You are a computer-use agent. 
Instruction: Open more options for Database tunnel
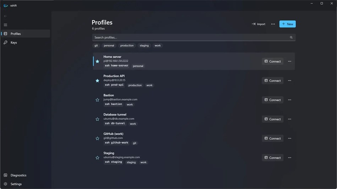(289, 119)
